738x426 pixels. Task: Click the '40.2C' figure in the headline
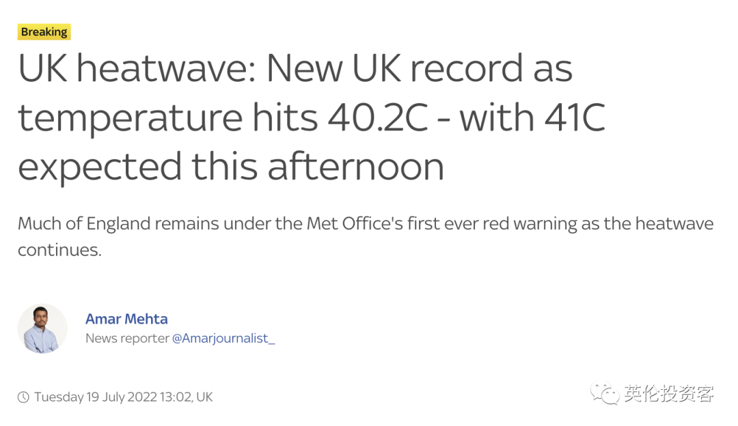pos(378,117)
